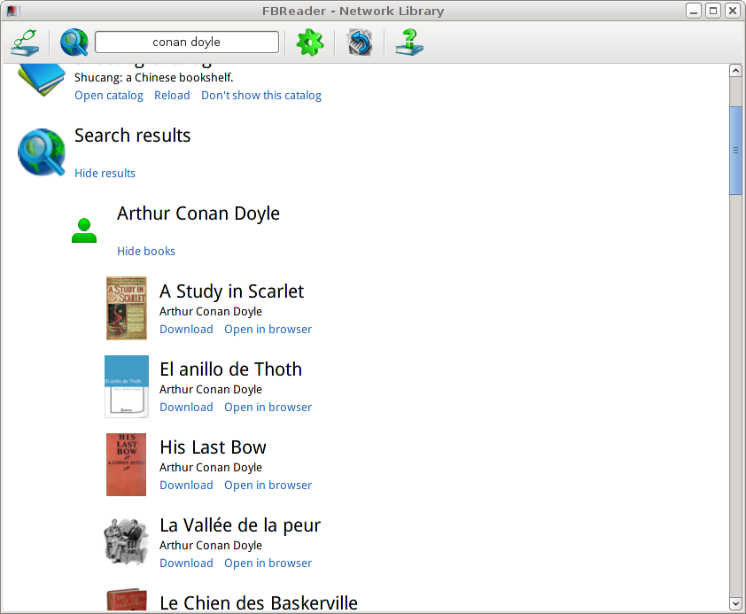
Task: Focus the search field containing "conan doyle"
Action: 187,43
